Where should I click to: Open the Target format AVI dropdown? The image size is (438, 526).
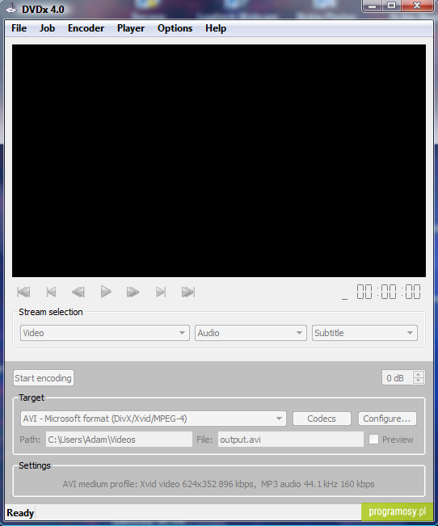click(x=154, y=419)
